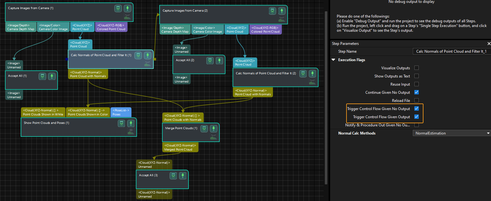Click double-chevron icon on Capture Images from Camera (2)

coord(273,11)
